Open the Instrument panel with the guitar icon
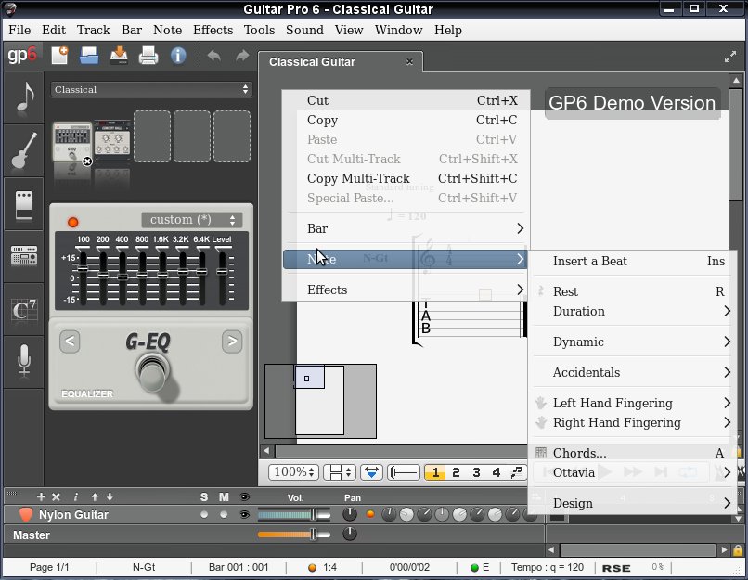Image resolution: width=748 pixels, height=580 pixels. point(24,150)
